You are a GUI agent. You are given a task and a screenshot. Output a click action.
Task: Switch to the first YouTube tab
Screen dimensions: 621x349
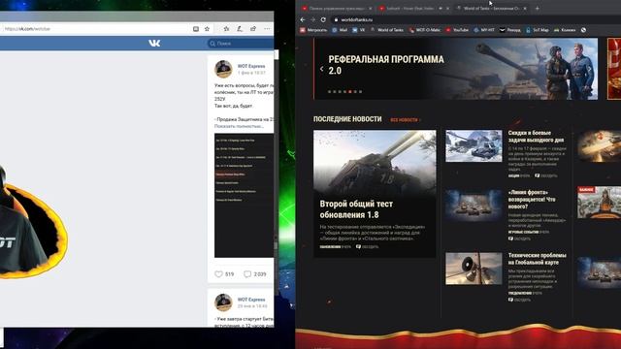click(337, 9)
